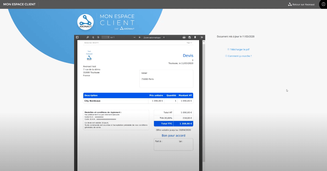
Task: Click the 7 rue de la démo address
Action: point(92,70)
